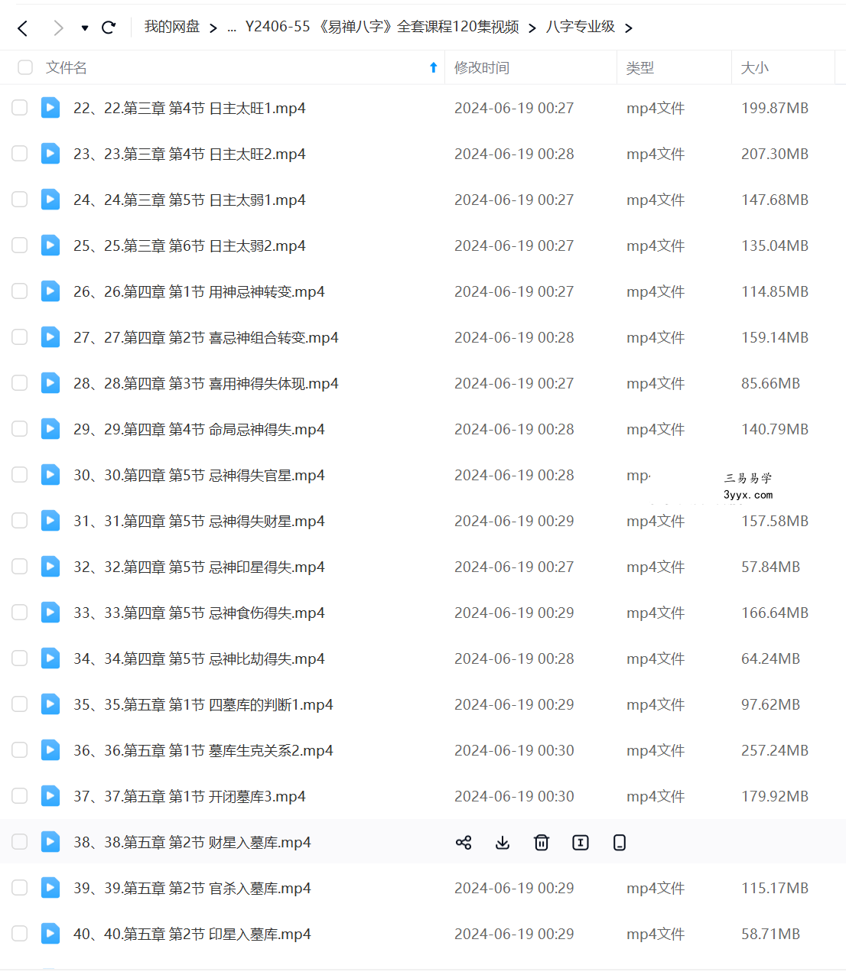Select the 2024-06-19 00:30 timestamp of file 37
Screen dimensions: 846x972
[x=514, y=797]
